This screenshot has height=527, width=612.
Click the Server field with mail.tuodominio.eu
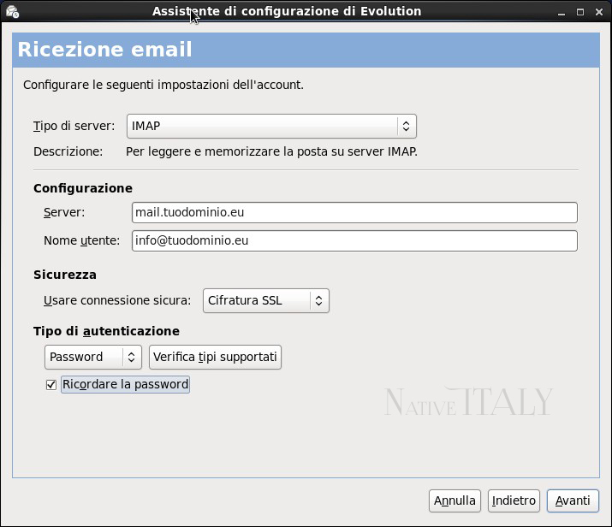pyautogui.click(x=354, y=212)
